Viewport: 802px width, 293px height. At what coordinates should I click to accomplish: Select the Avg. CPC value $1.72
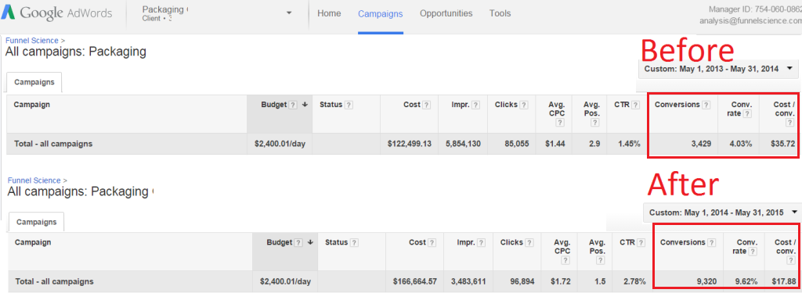tap(561, 281)
